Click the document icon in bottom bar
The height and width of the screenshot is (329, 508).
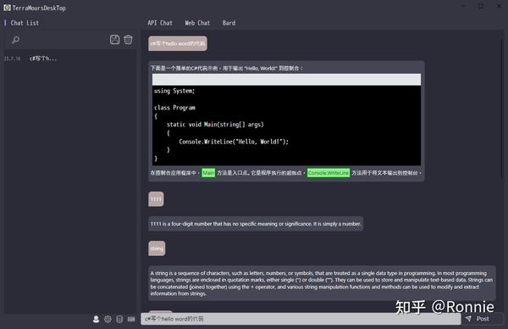coord(119,320)
